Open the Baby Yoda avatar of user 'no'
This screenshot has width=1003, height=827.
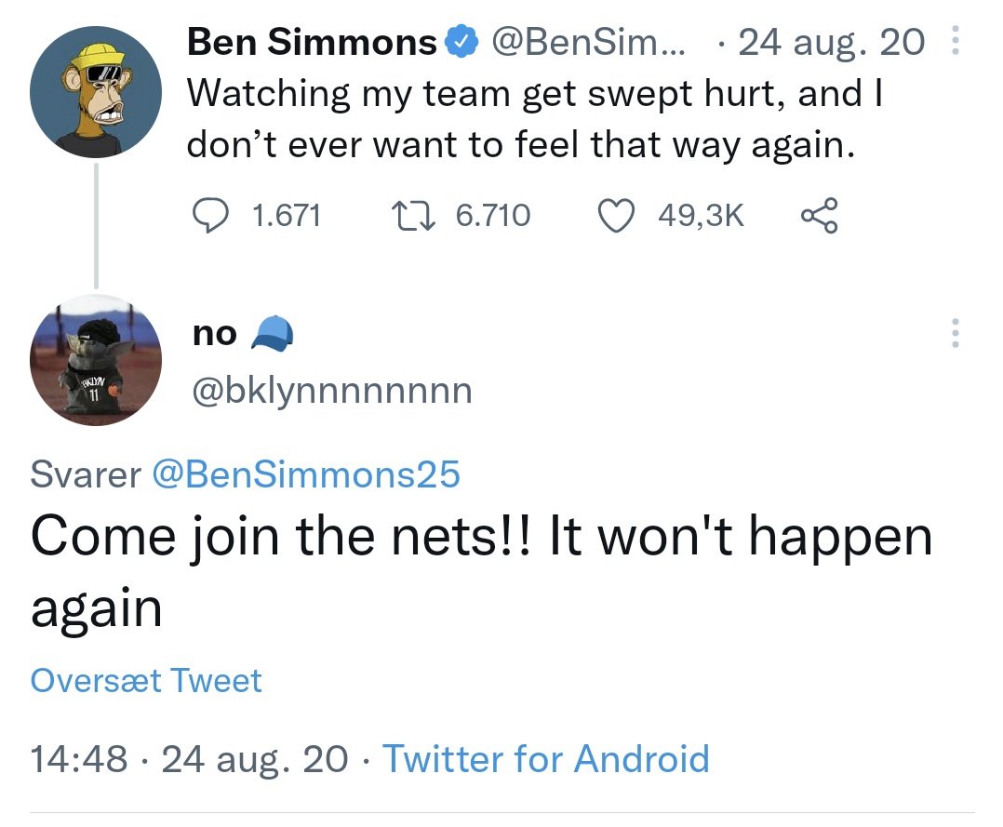pyautogui.click(x=96, y=360)
